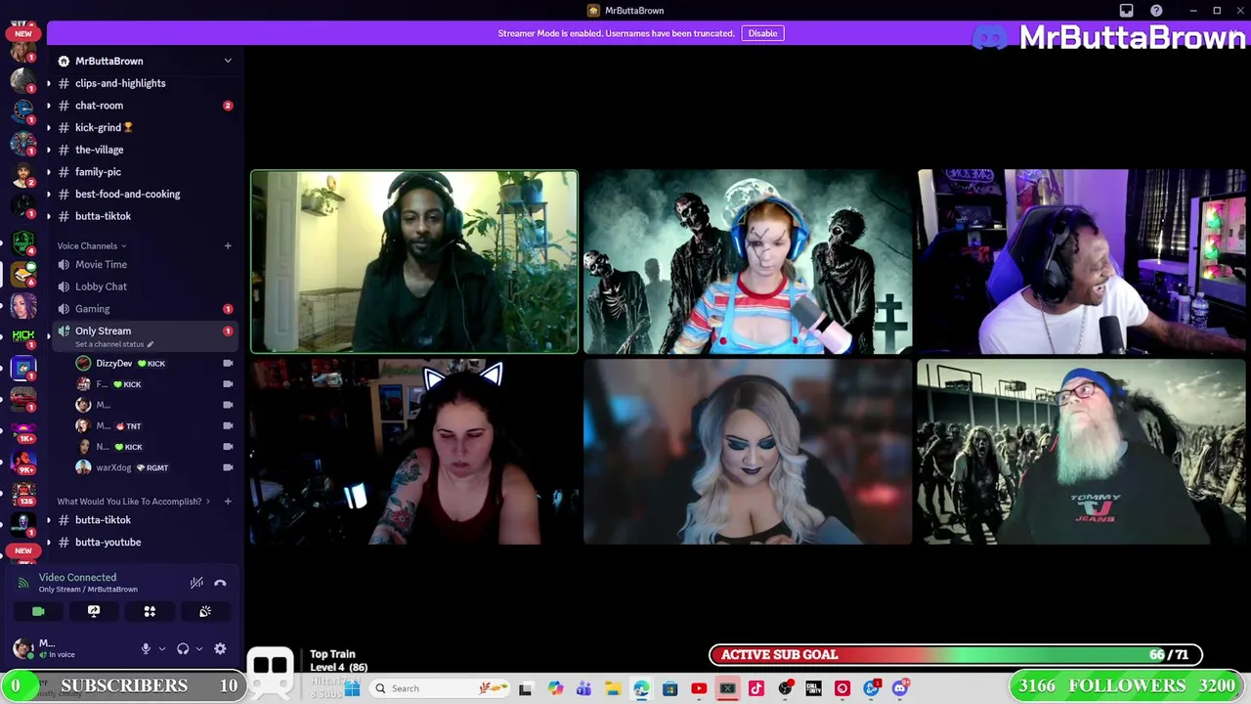Expand threads arrow beside the-village
Screen dimensions: 1251x704
pyautogui.click(x=48, y=150)
